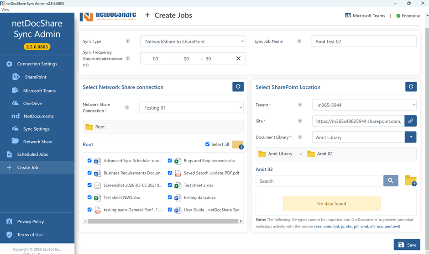
Task: Open the Sync Type dropdown
Action: [x=193, y=42]
